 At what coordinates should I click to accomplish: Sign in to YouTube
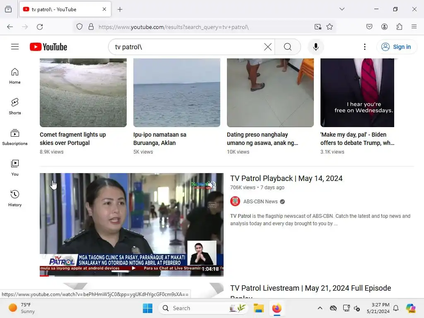[396, 47]
